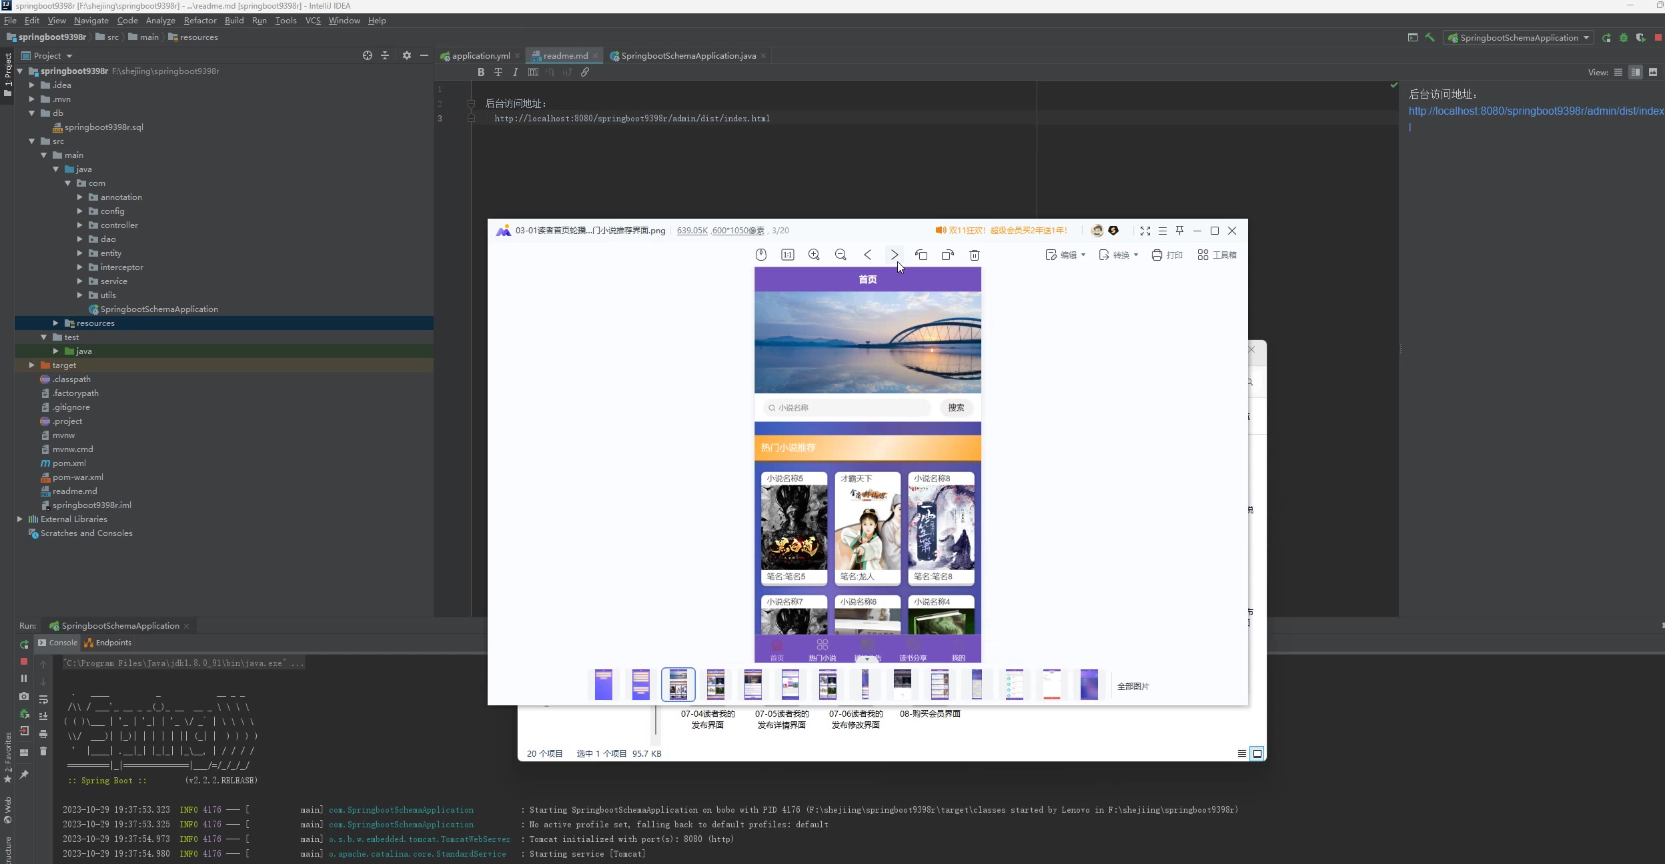Open the 转换 dropdown in image viewer
Screen dimensions: 1665x864
(1119, 255)
